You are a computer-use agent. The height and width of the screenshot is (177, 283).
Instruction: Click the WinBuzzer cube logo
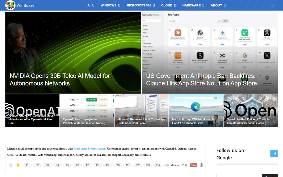[10, 5]
